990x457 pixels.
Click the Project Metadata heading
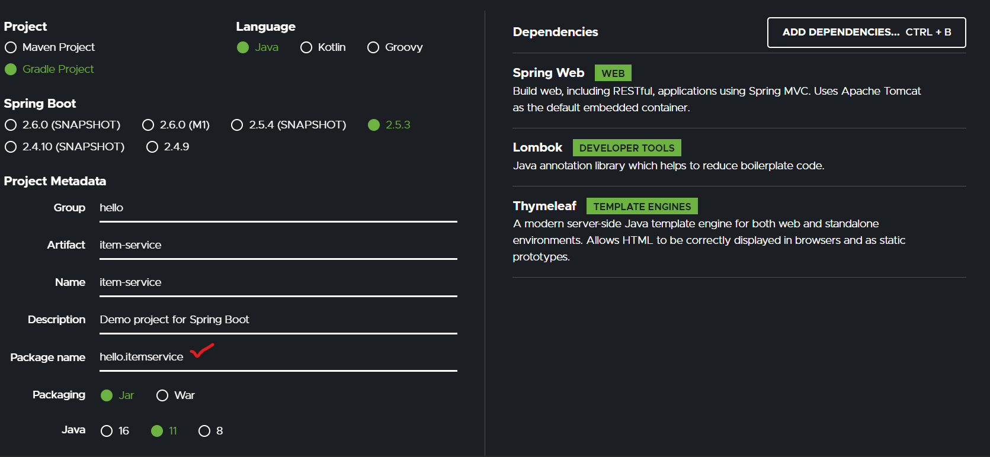click(55, 181)
